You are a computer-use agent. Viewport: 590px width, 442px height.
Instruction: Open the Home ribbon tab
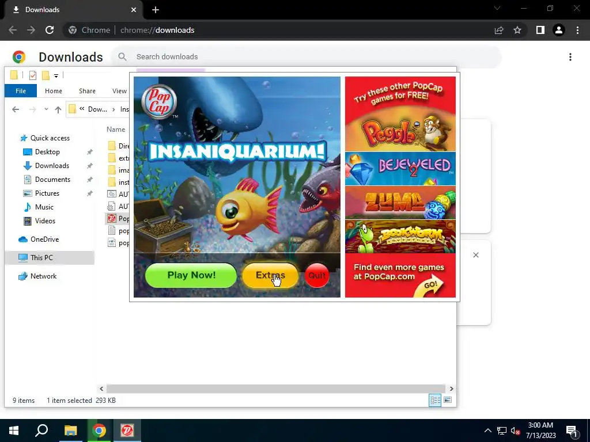54,91
